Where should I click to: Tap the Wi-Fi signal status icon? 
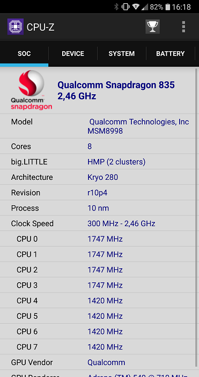[136, 7]
